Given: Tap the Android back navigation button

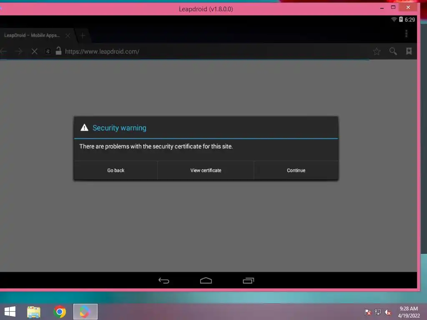Looking at the screenshot, I should [164, 280].
